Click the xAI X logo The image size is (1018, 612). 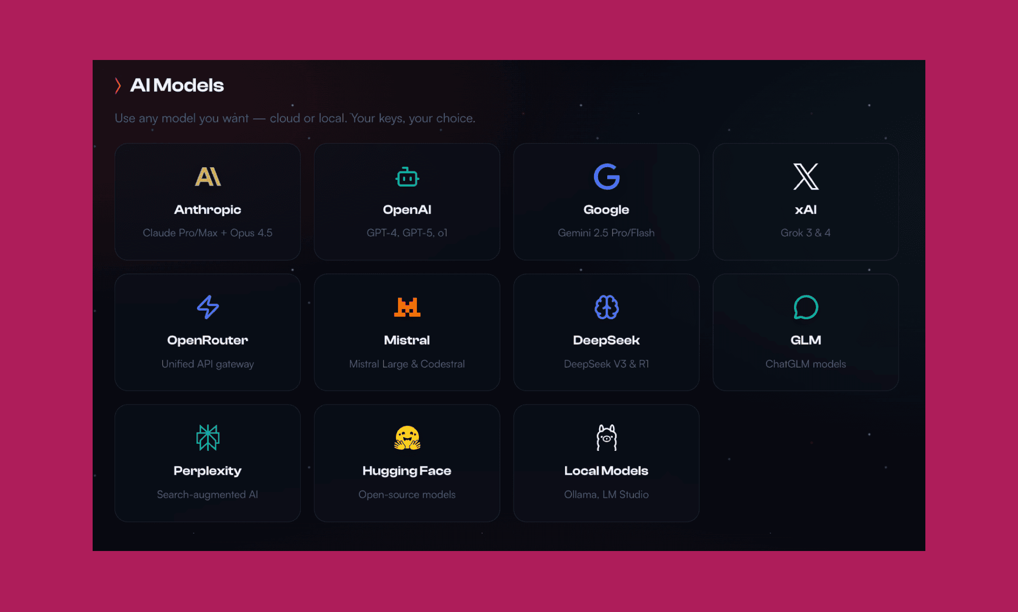tap(806, 177)
